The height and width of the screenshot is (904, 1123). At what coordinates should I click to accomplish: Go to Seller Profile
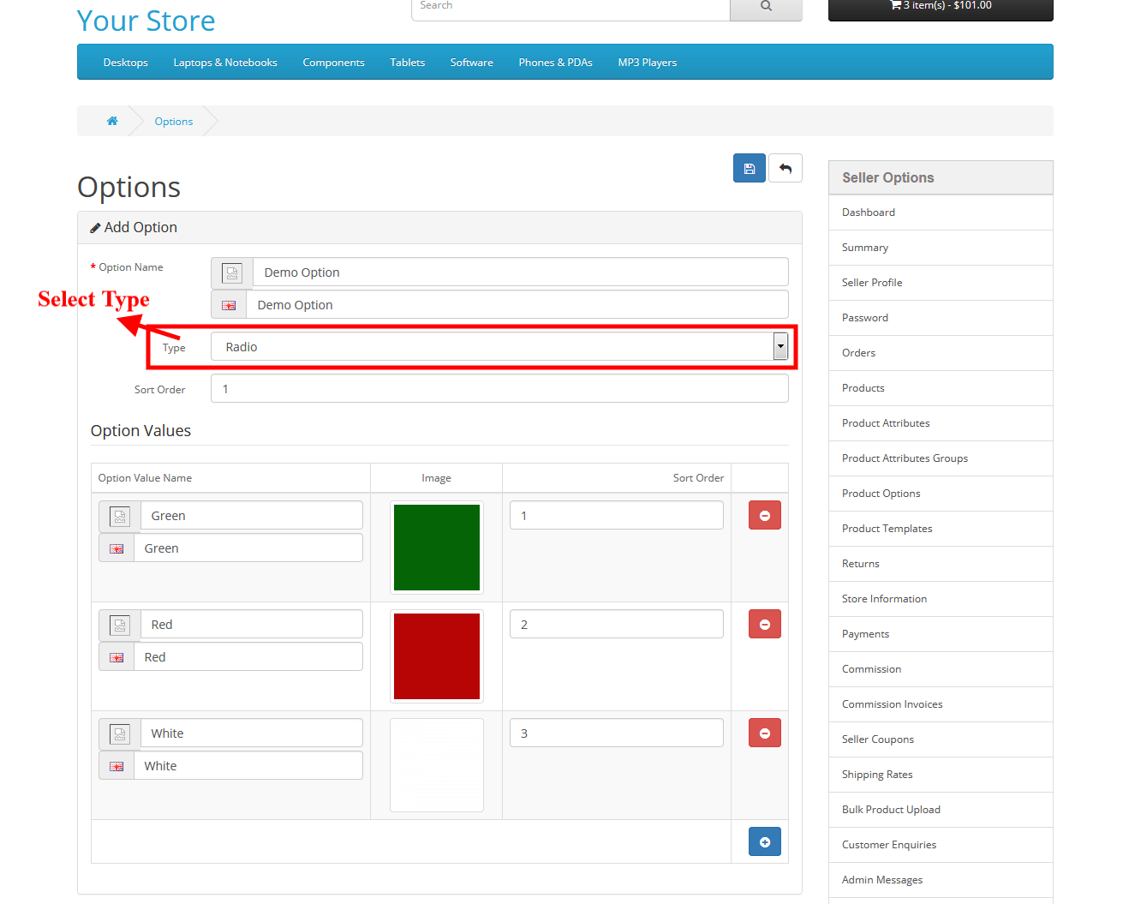[x=941, y=283]
